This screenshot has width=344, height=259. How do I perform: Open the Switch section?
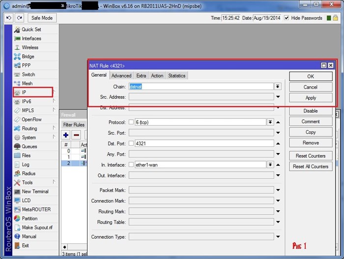(x=29, y=74)
